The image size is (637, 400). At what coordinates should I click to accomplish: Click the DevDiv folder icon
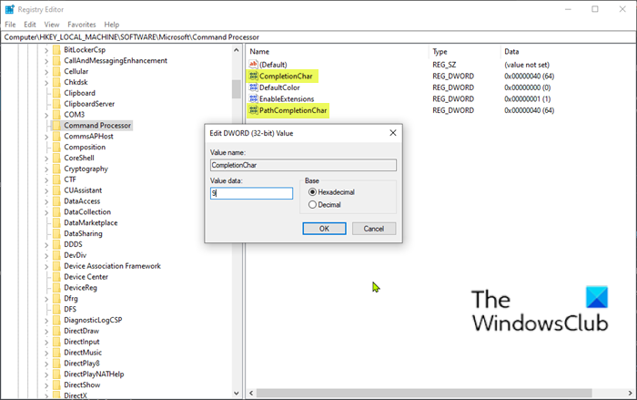[x=56, y=255]
